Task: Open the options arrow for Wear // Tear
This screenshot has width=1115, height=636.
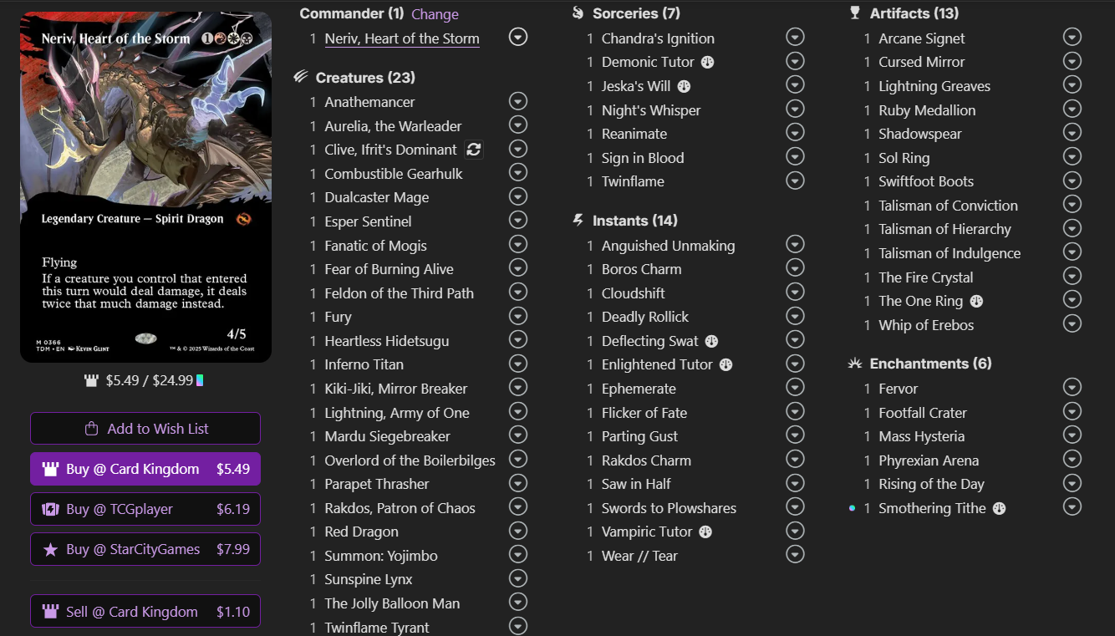Action: click(x=795, y=554)
